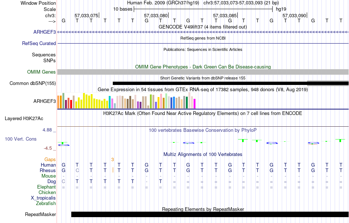This screenshot has height=223, width=349.
Task: Click the 57,033,075 position label
Action: click(86, 15)
